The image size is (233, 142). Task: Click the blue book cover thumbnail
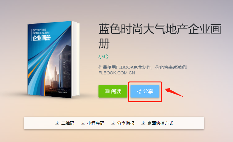pyautogui.click(x=49, y=60)
